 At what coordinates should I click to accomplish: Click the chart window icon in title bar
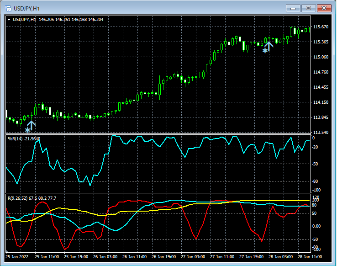point(8,8)
